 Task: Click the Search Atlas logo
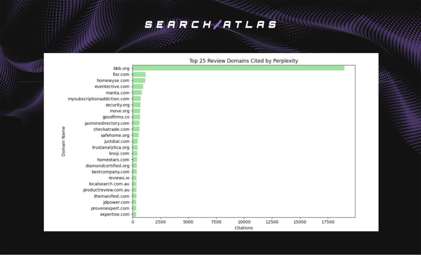209,25
